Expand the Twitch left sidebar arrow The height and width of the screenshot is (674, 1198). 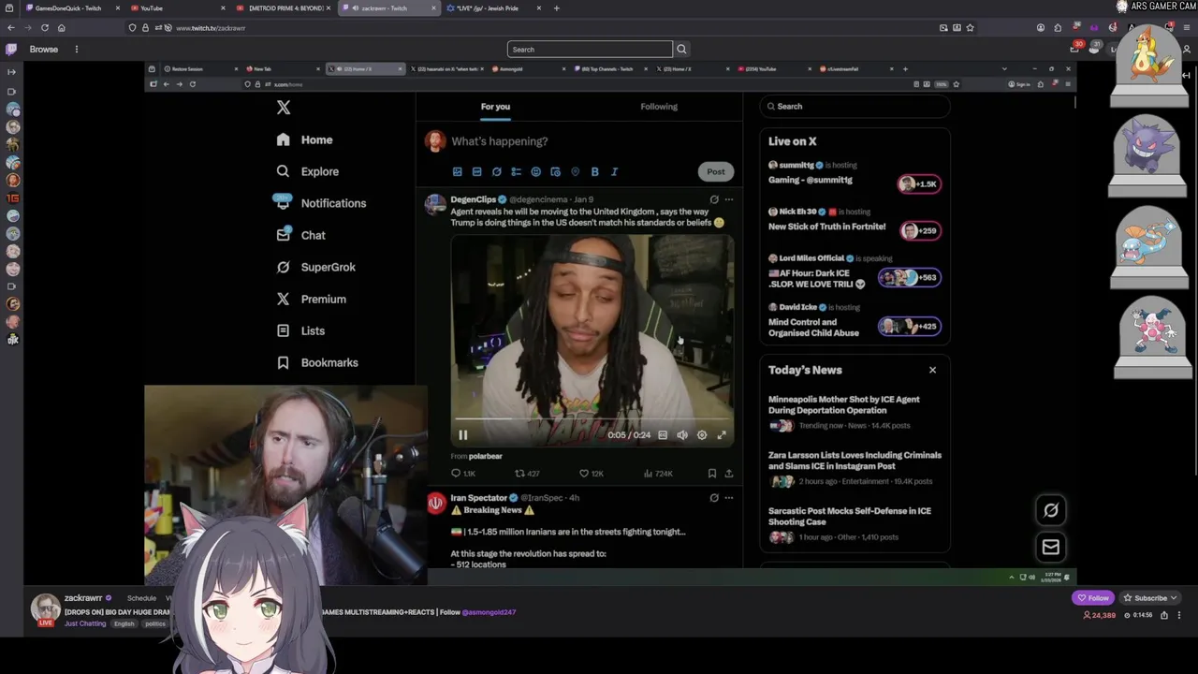pos(11,72)
